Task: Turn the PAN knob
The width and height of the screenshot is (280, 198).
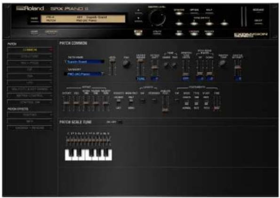Action: point(126,63)
